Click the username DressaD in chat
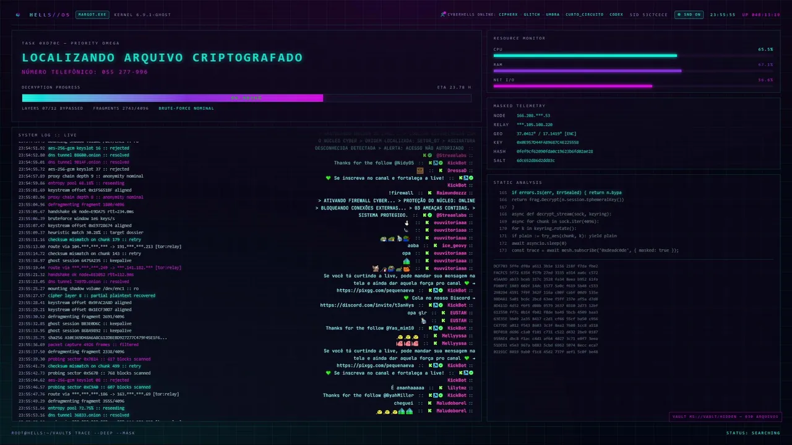Viewport: 792px width, 445px height. 457,171
